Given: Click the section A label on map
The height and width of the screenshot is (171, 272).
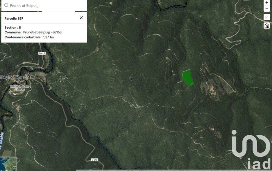Looking at the screenshot, I should (x=57, y=154).
